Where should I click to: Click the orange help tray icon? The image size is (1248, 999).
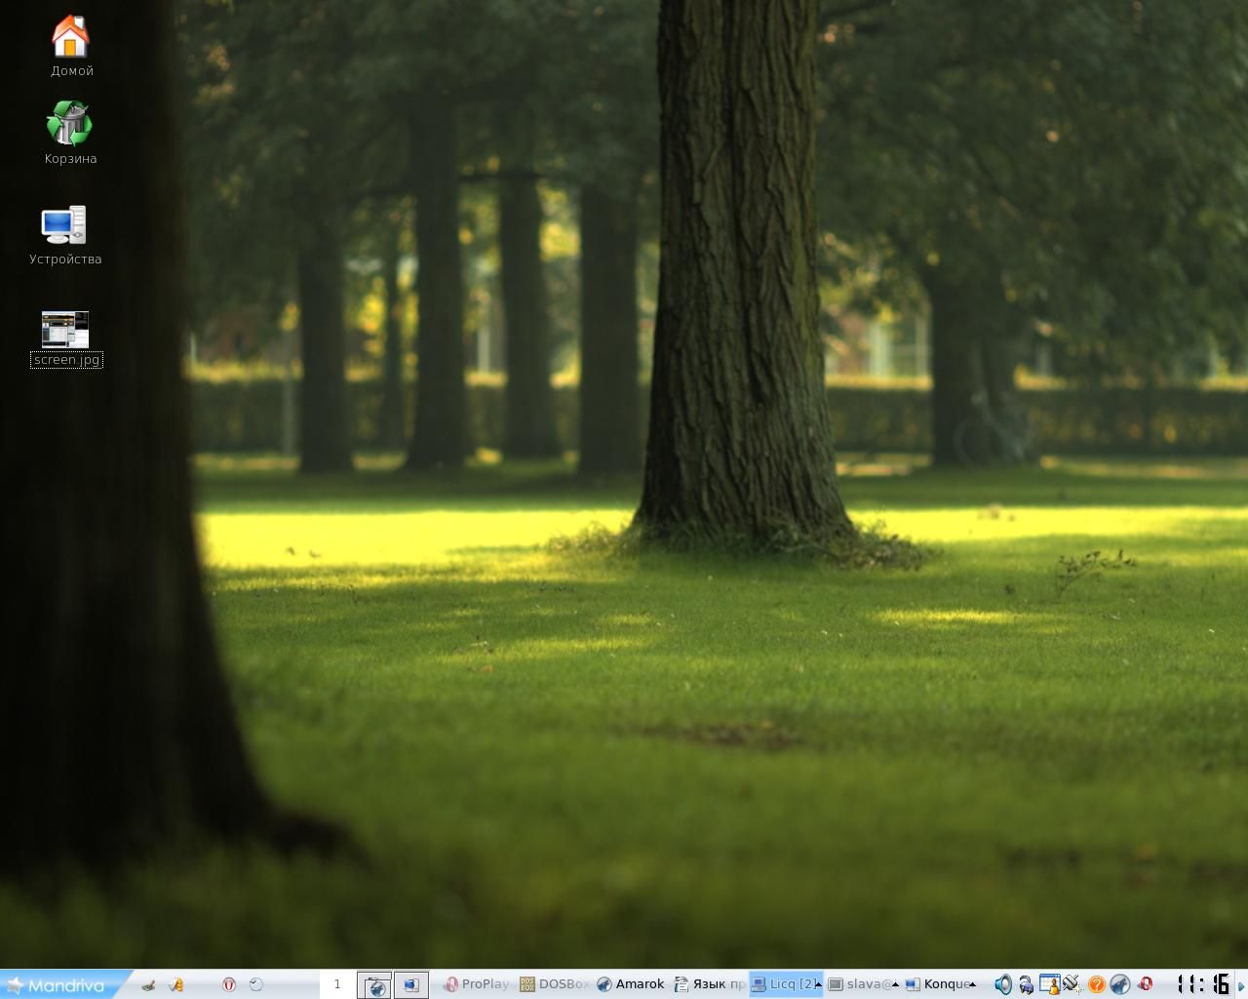click(x=1096, y=984)
